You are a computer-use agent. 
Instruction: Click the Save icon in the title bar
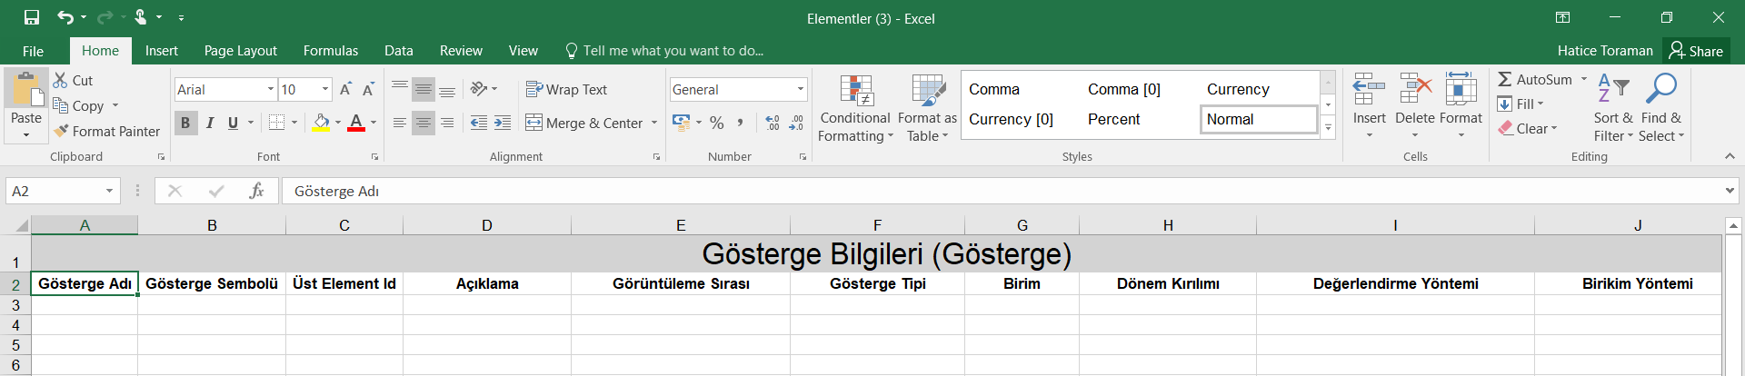coord(32,17)
